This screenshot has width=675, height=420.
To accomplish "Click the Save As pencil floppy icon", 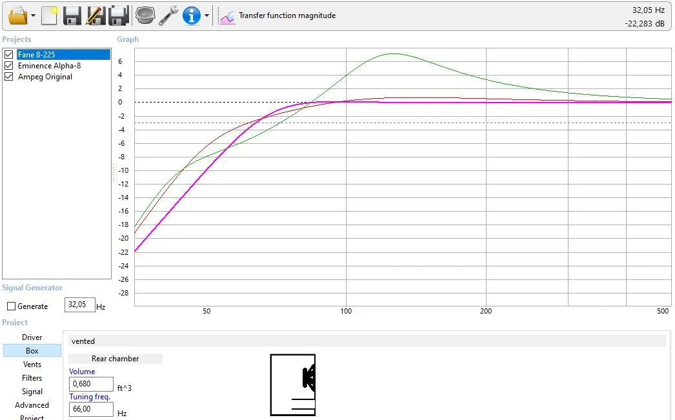I will pos(96,15).
